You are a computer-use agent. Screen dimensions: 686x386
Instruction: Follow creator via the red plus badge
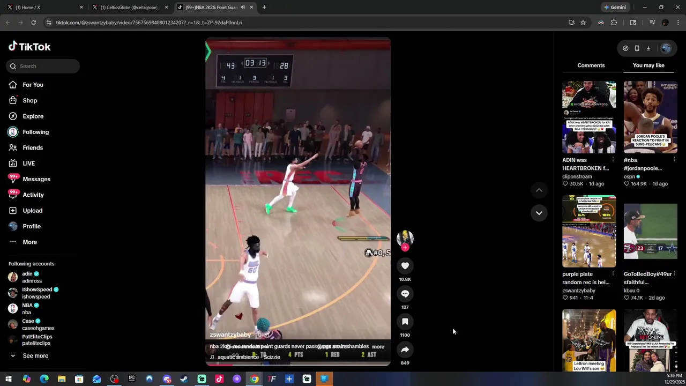[405, 247]
